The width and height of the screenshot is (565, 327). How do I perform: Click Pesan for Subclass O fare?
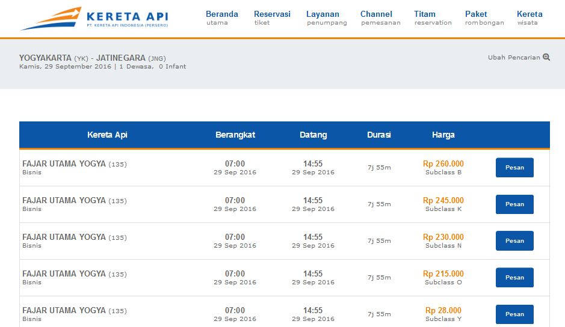coord(514,278)
